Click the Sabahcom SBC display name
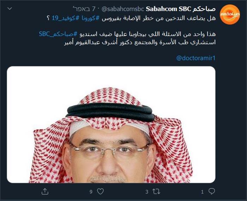 (x=181, y=9)
